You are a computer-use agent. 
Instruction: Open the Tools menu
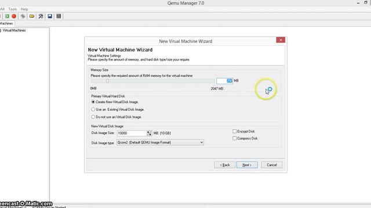point(13,9)
